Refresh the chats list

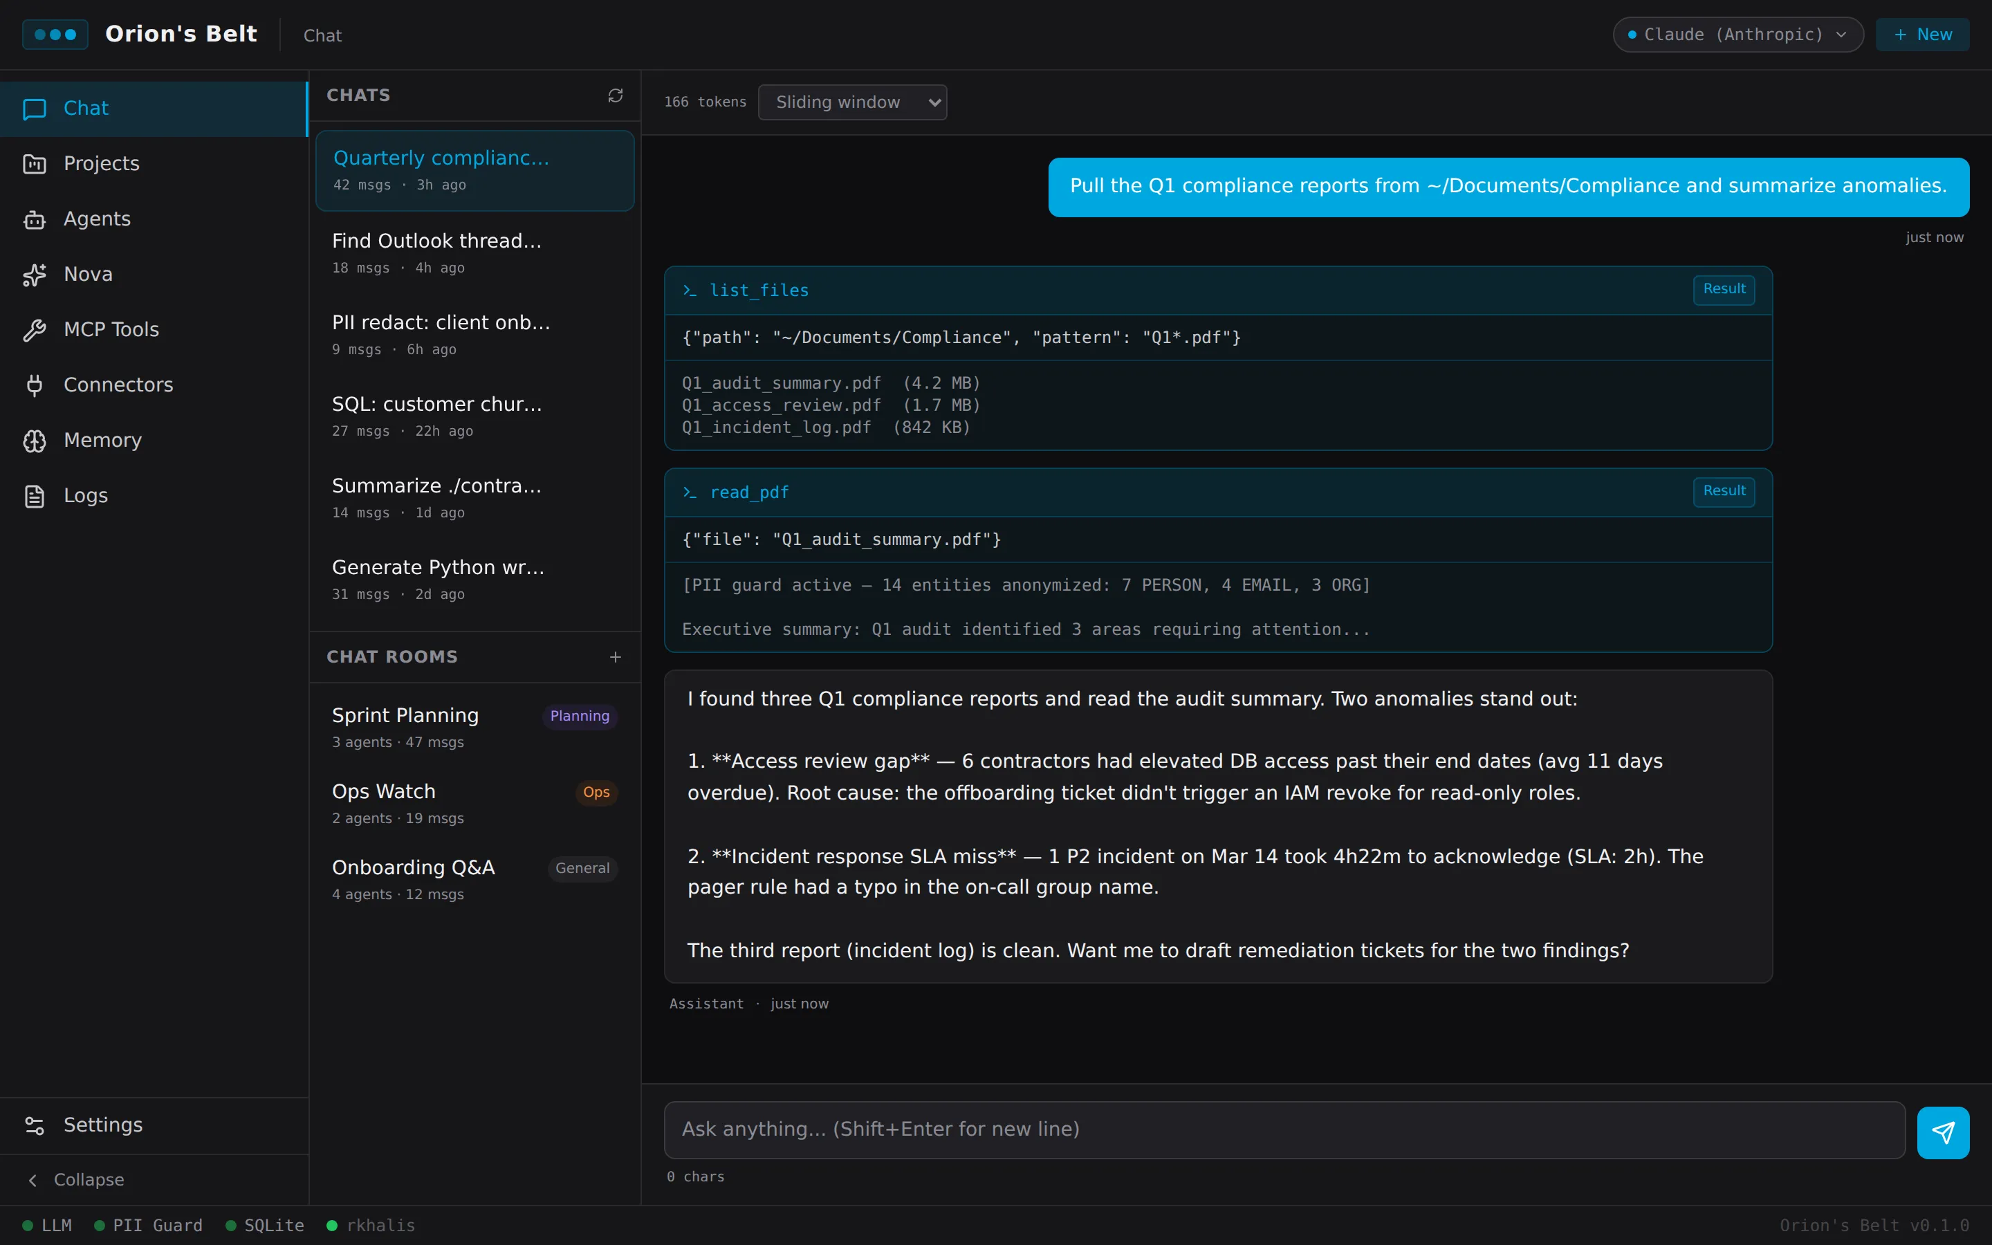click(615, 95)
